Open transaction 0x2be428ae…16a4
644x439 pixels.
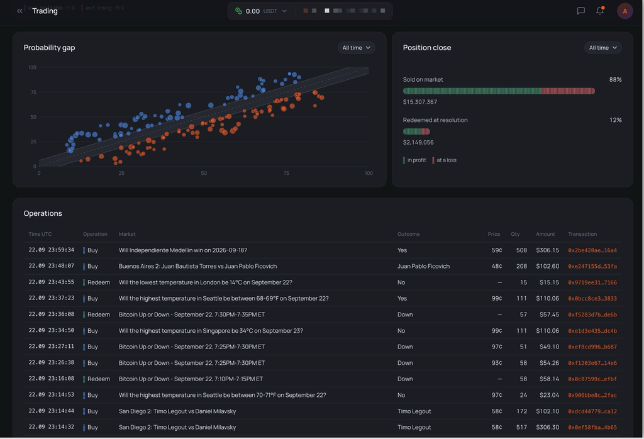point(592,250)
